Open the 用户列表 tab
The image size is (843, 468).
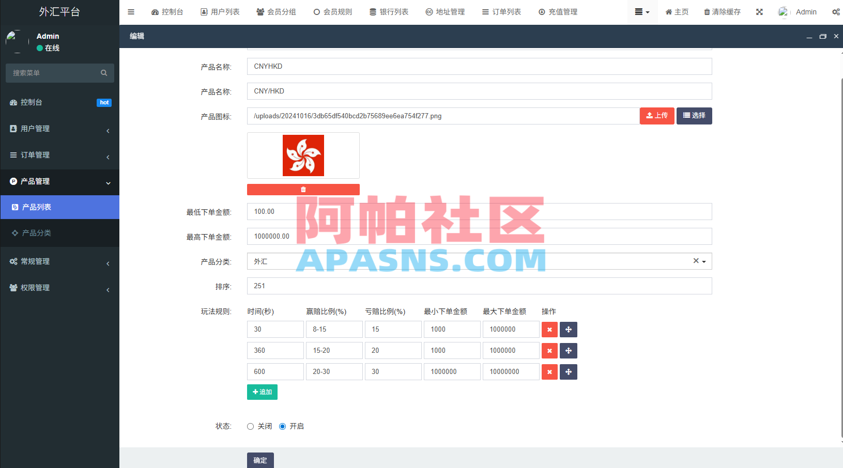[220, 12]
